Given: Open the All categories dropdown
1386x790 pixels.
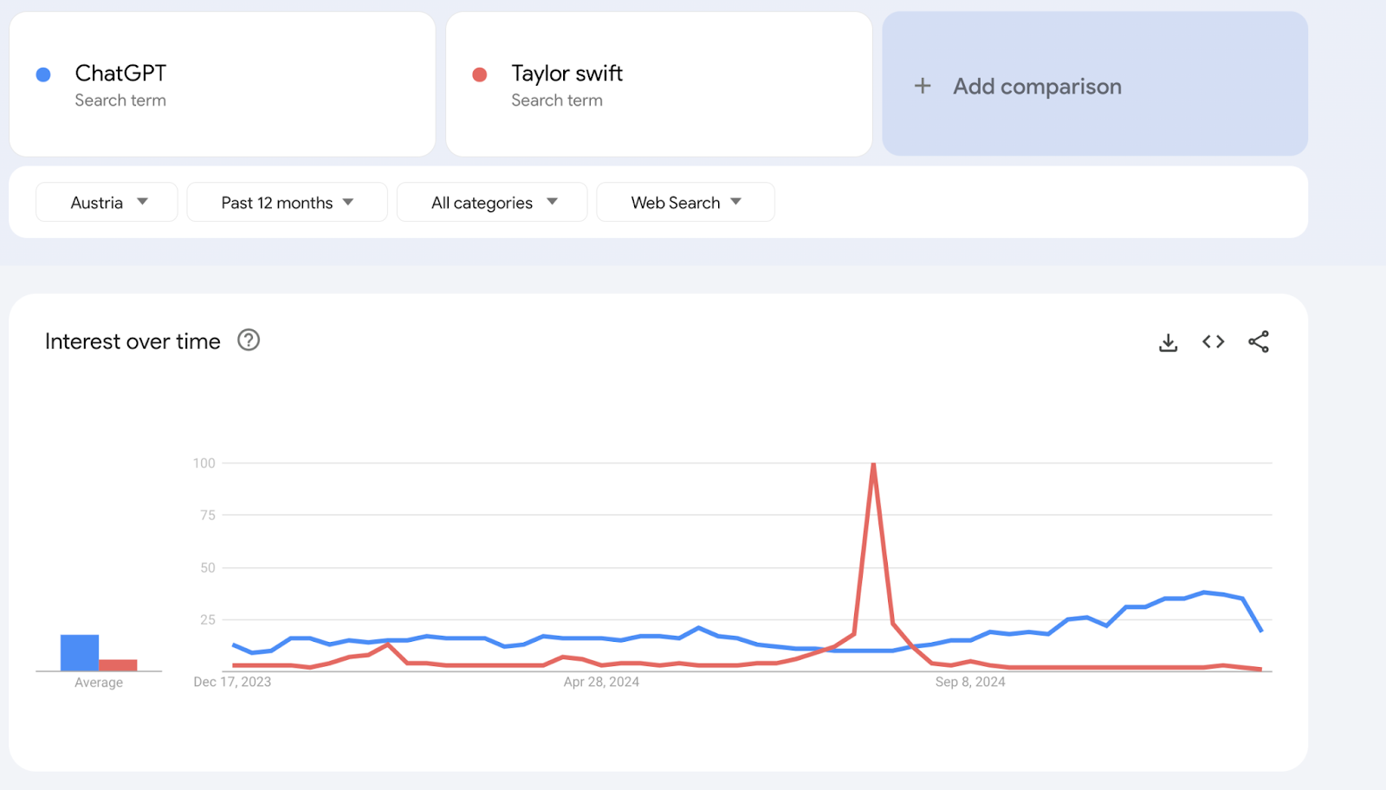Looking at the screenshot, I should (x=492, y=202).
